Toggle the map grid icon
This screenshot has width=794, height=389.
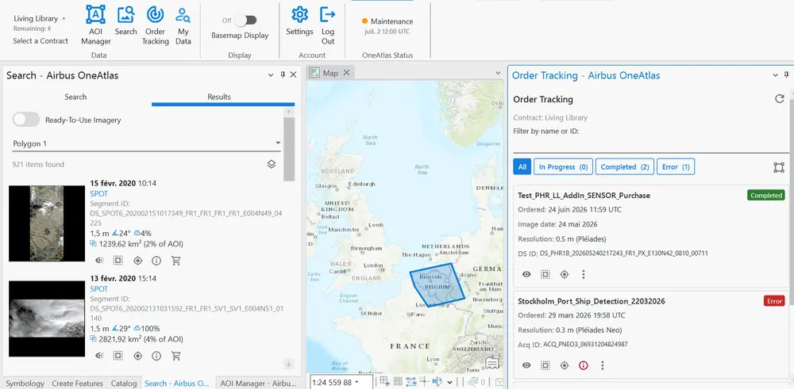(x=398, y=381)
